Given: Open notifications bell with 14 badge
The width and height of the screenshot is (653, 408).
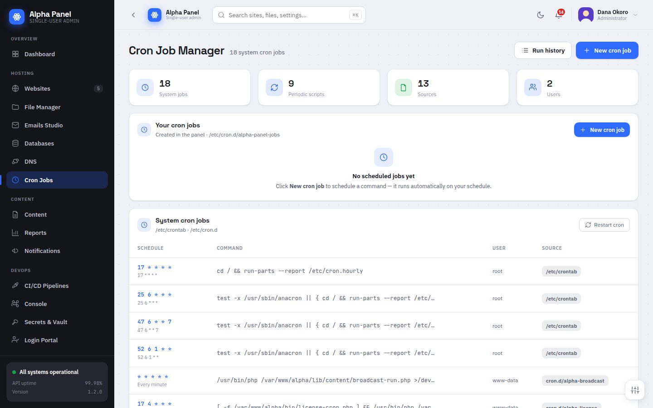Looking at the screenshot, I should click(x=559, y=15).
